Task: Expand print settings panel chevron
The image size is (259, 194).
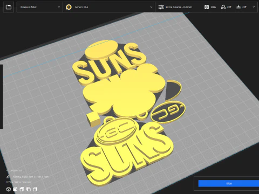Action: coord(254,7)
